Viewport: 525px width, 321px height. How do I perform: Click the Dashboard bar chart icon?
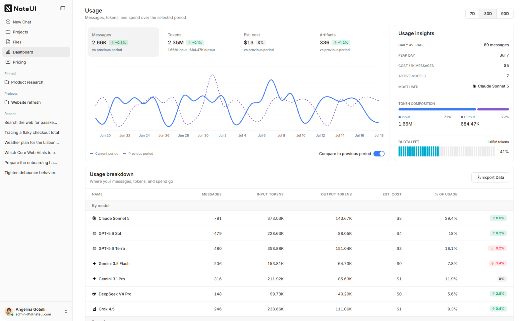8,52
